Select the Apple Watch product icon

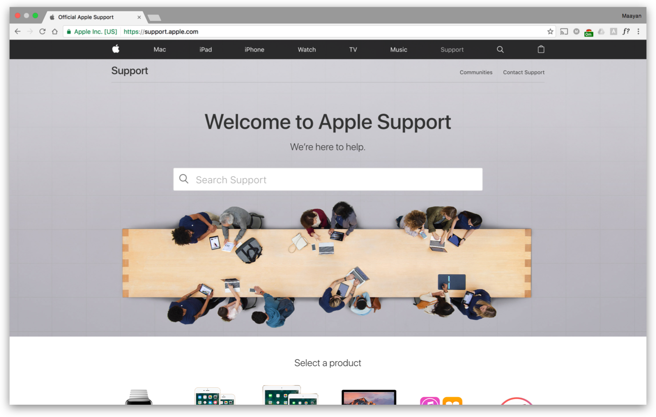pyautogui.click(x=139, y=397)
